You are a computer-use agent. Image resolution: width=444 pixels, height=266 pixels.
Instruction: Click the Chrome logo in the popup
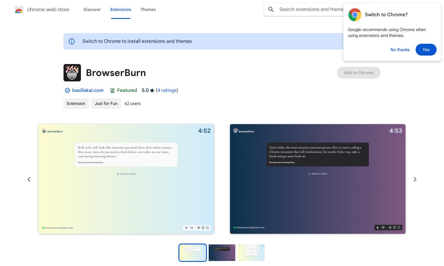(x=355, y=15)
